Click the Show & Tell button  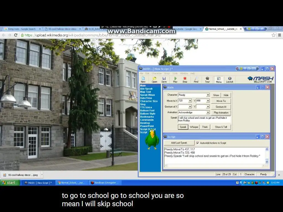(x=221, y=127)
